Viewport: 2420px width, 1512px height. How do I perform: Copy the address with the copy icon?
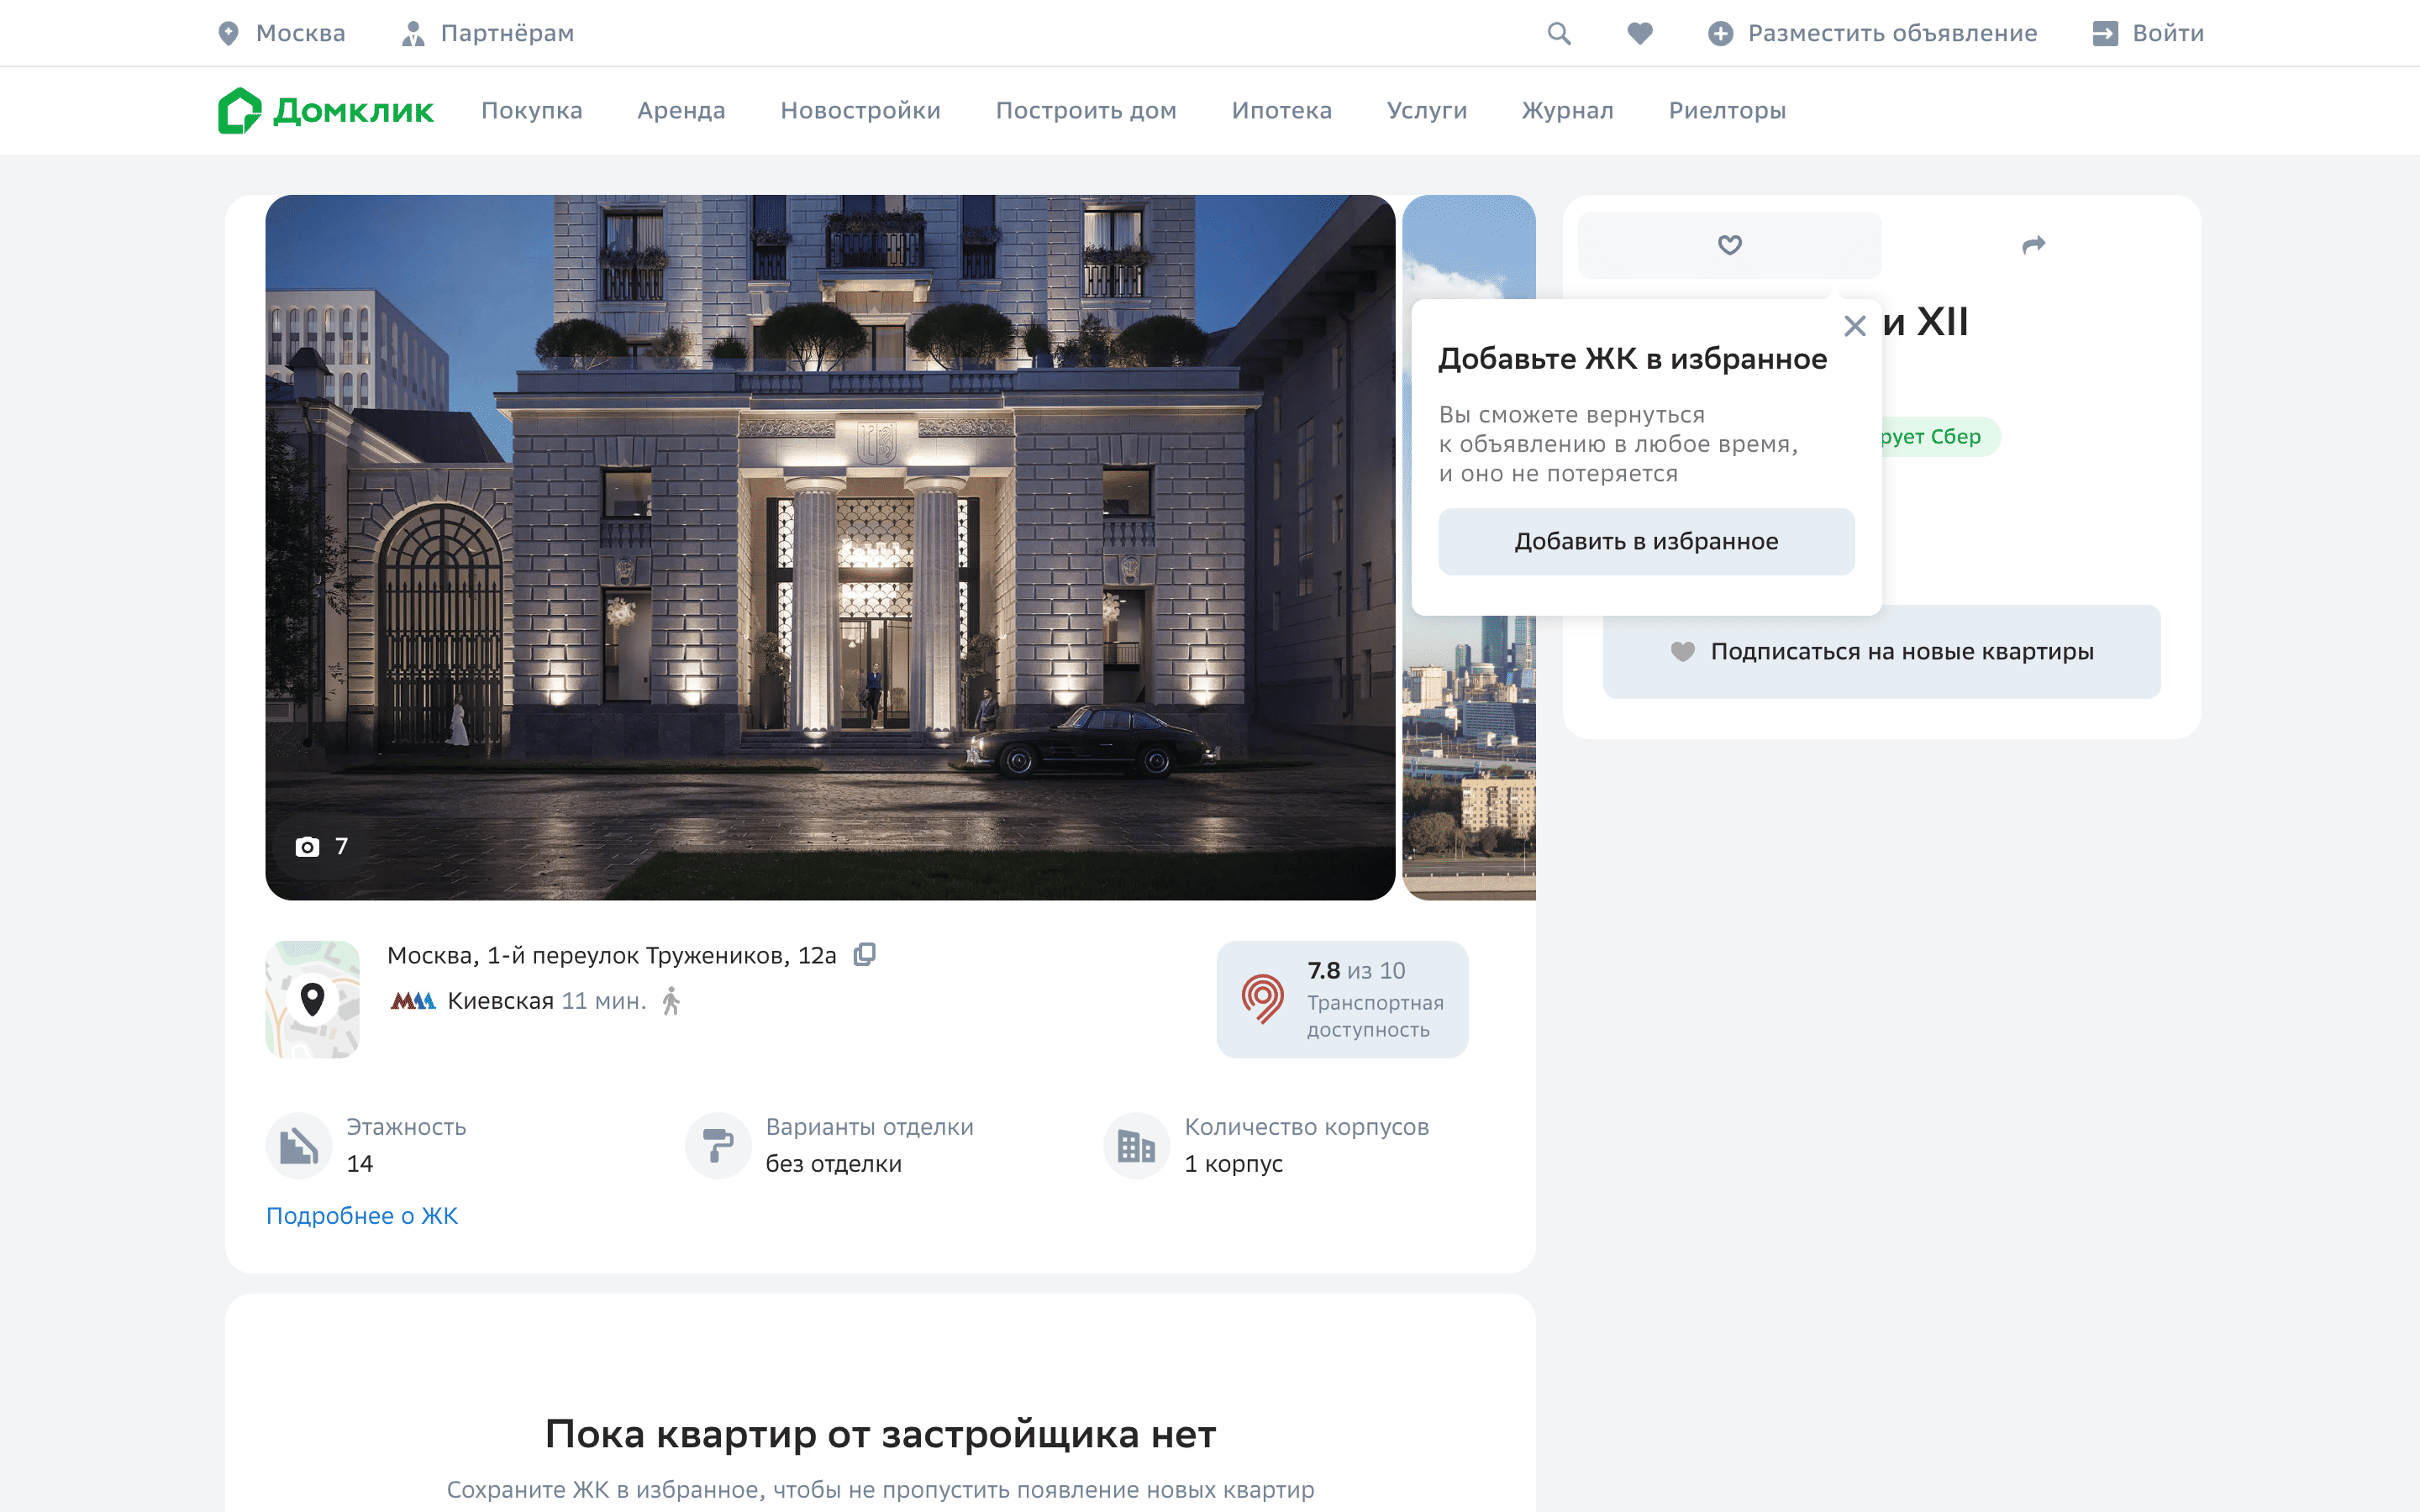[x=864, y=955]
